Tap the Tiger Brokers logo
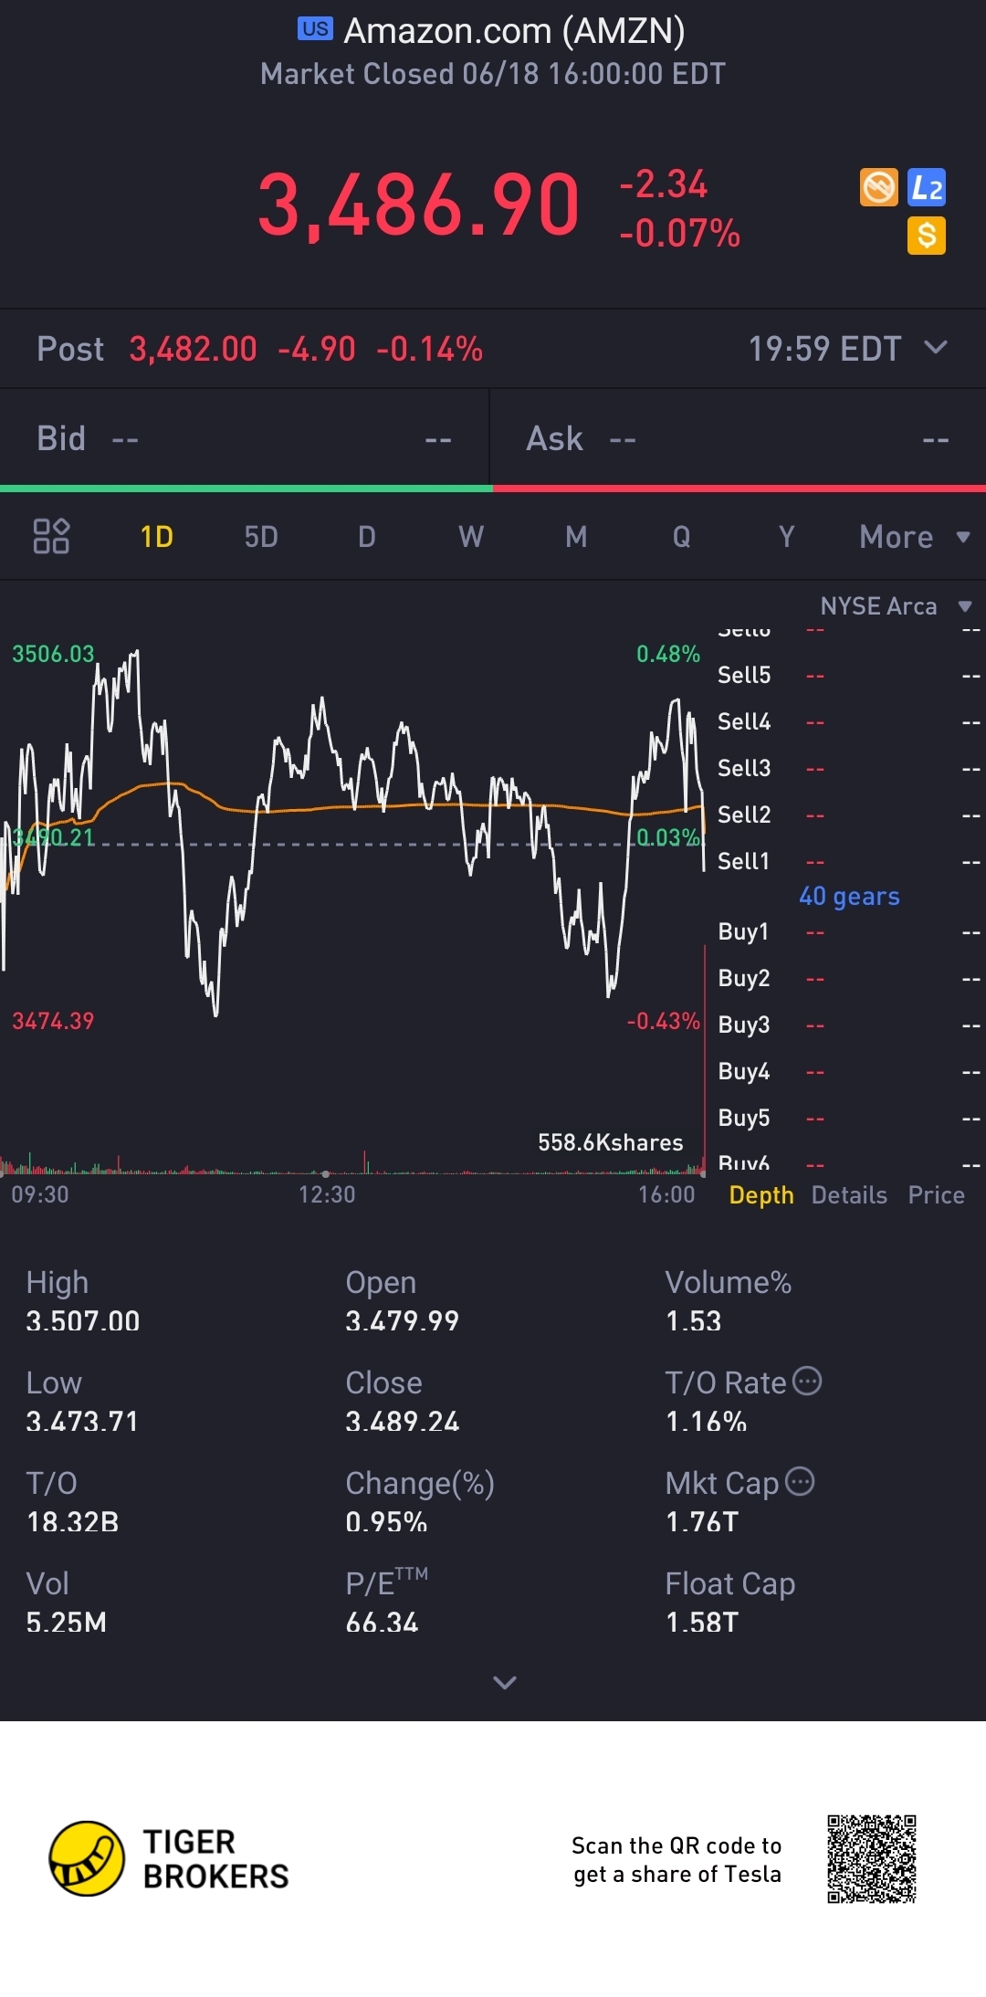The width and height of the screenshot is (986, 1997). pos(169,1858)
